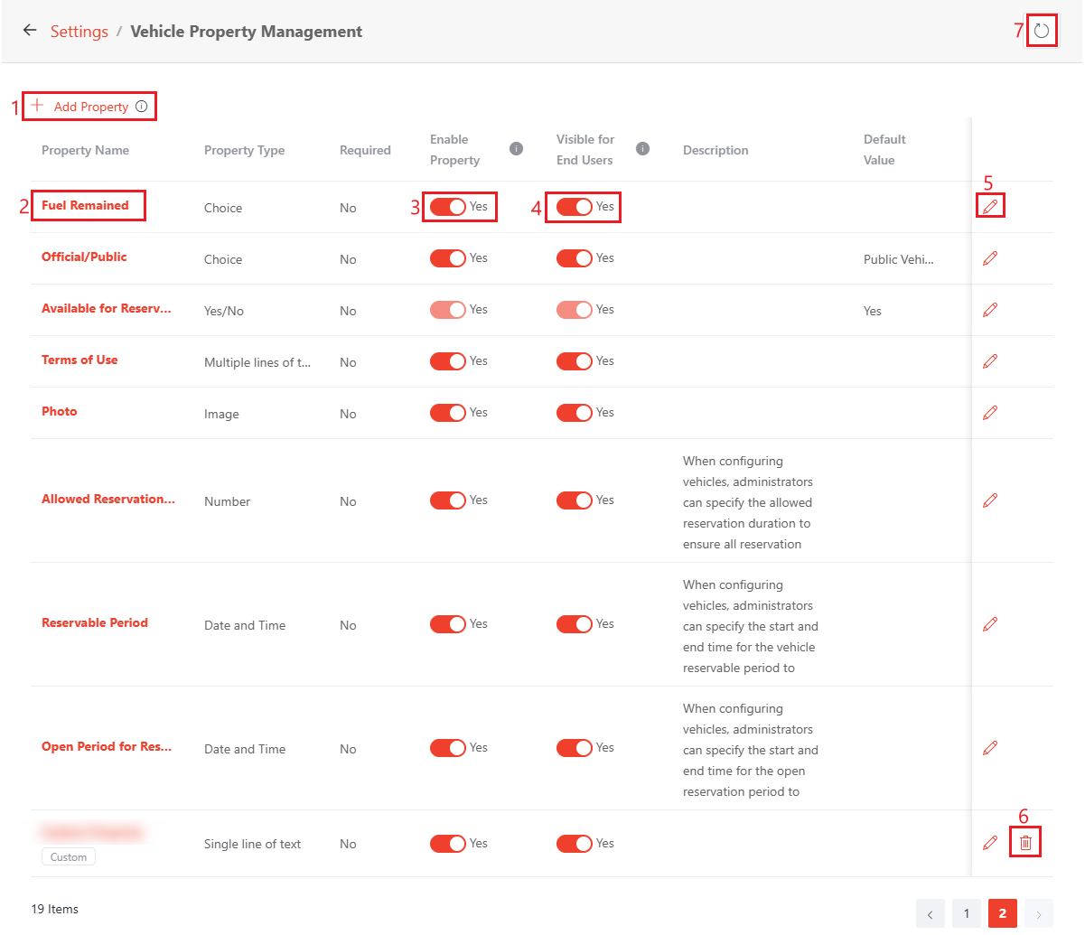Show info for Visible for End Users

point(642,149)
